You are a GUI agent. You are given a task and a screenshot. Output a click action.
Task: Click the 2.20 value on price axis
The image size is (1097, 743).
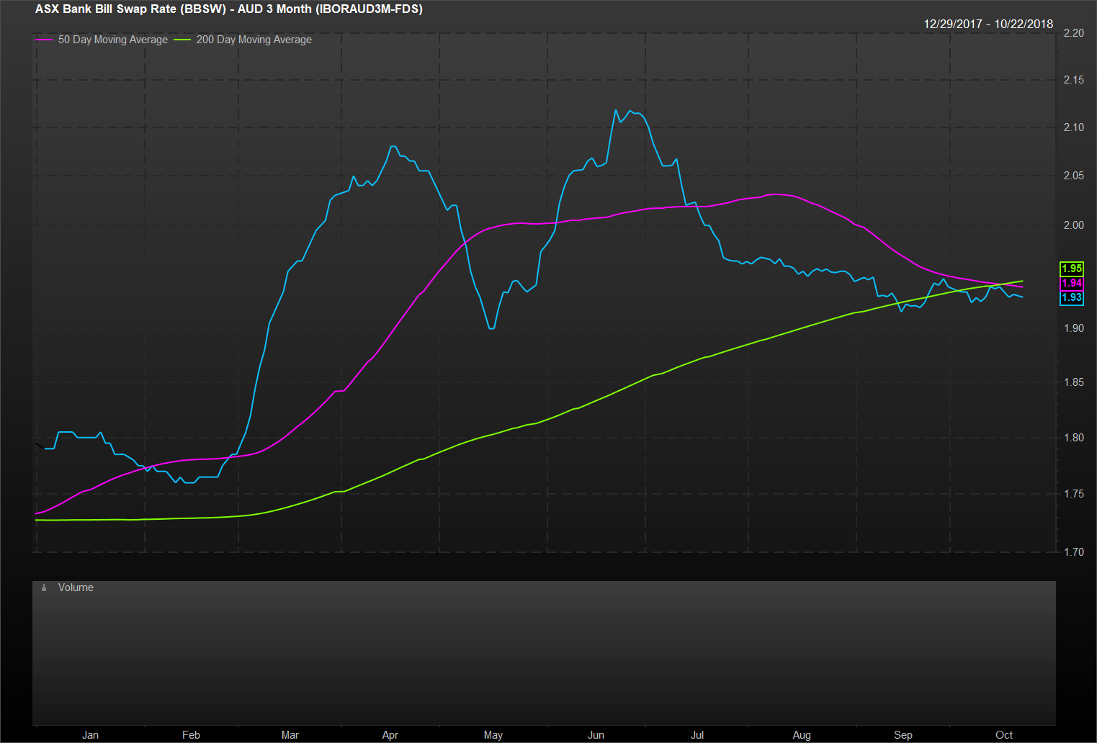[1073, 33]
